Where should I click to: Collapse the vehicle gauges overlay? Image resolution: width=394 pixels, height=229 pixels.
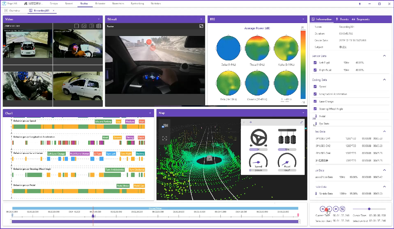(x=301, y=122)
